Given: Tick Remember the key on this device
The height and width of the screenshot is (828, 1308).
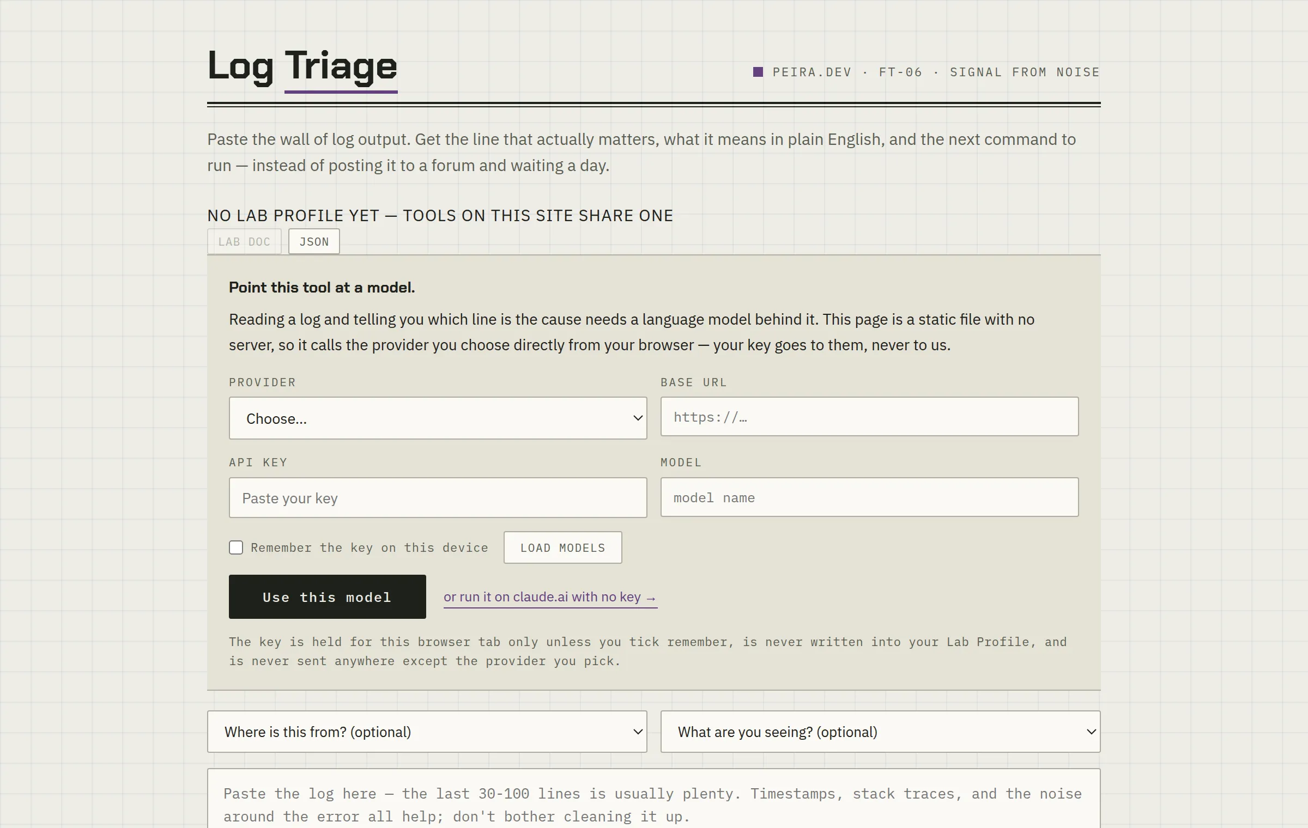Looking at the screenshot, I should [x=236, y=547].
